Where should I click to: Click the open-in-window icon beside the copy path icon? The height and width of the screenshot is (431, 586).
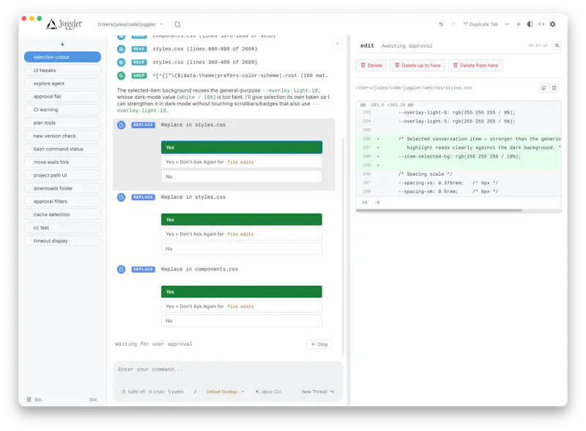[x=555, y=88]
